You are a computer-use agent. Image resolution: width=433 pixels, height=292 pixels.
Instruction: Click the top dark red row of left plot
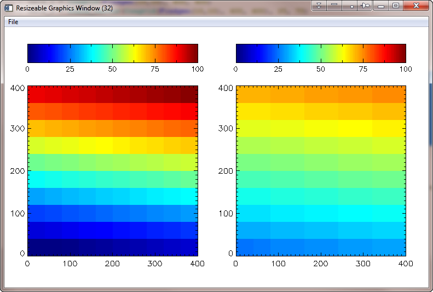pyautogui.click(x=112, y=94)
